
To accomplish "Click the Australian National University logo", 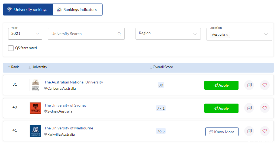I will click(35, 85).
